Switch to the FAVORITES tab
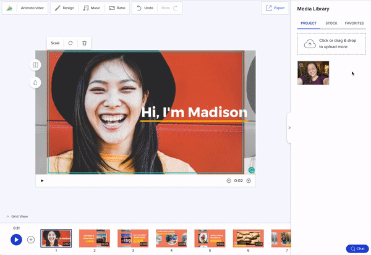 pos(354,23)
